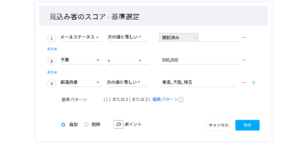Open the メールステータス field dropdown
The width and height of the screenshot is (307, 144).
81,37
